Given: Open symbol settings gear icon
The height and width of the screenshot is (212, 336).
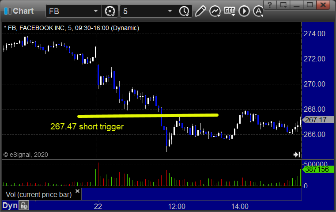Looking at the screenshot, I should coord(109,11).
